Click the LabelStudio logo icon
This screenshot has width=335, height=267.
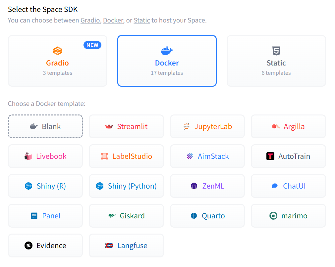point(104,156)
